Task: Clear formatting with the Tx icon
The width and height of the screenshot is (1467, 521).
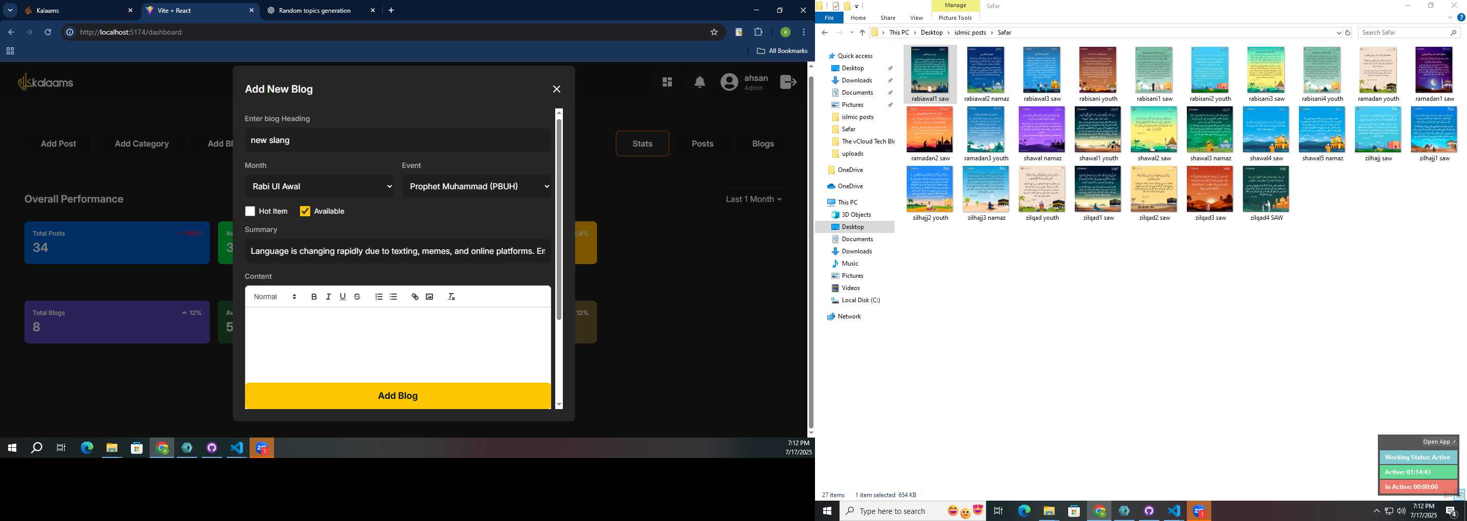Action: [x=451, y=297]
